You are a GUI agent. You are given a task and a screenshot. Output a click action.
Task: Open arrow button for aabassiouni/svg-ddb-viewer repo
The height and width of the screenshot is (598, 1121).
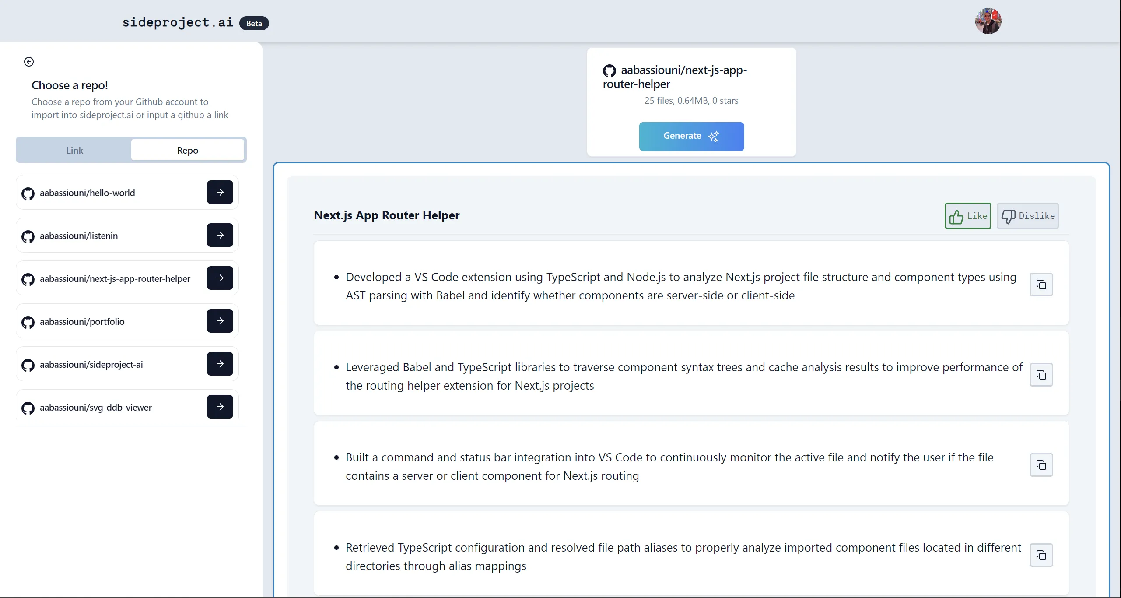point(220,407)
